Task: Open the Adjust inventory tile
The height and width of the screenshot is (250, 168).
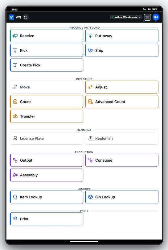Action: (122, 87)
